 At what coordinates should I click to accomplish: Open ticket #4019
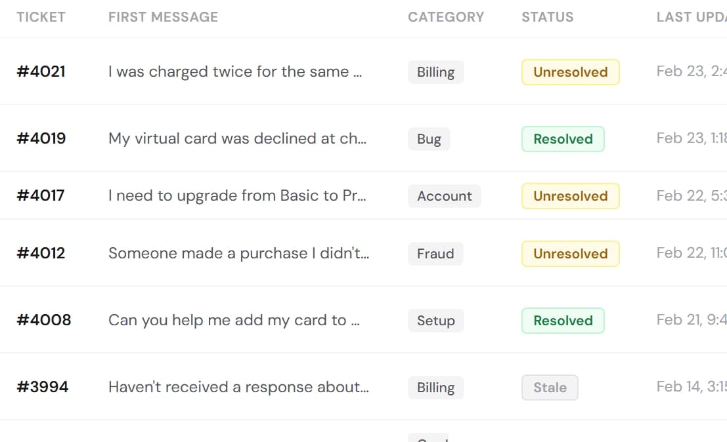[41, 138]
